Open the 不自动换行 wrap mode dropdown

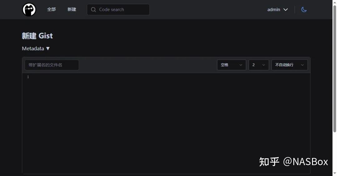[x=289, y=65]
